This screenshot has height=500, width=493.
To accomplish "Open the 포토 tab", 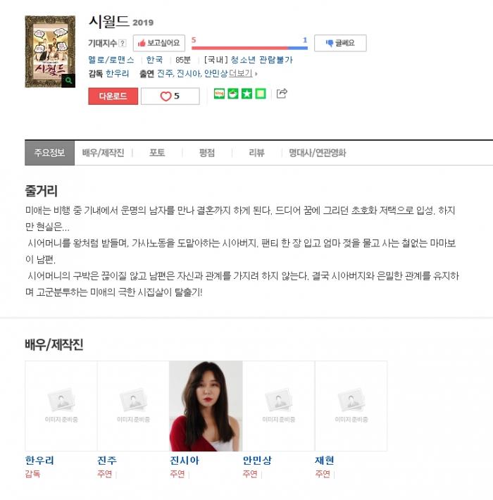I will pos(157,153).
